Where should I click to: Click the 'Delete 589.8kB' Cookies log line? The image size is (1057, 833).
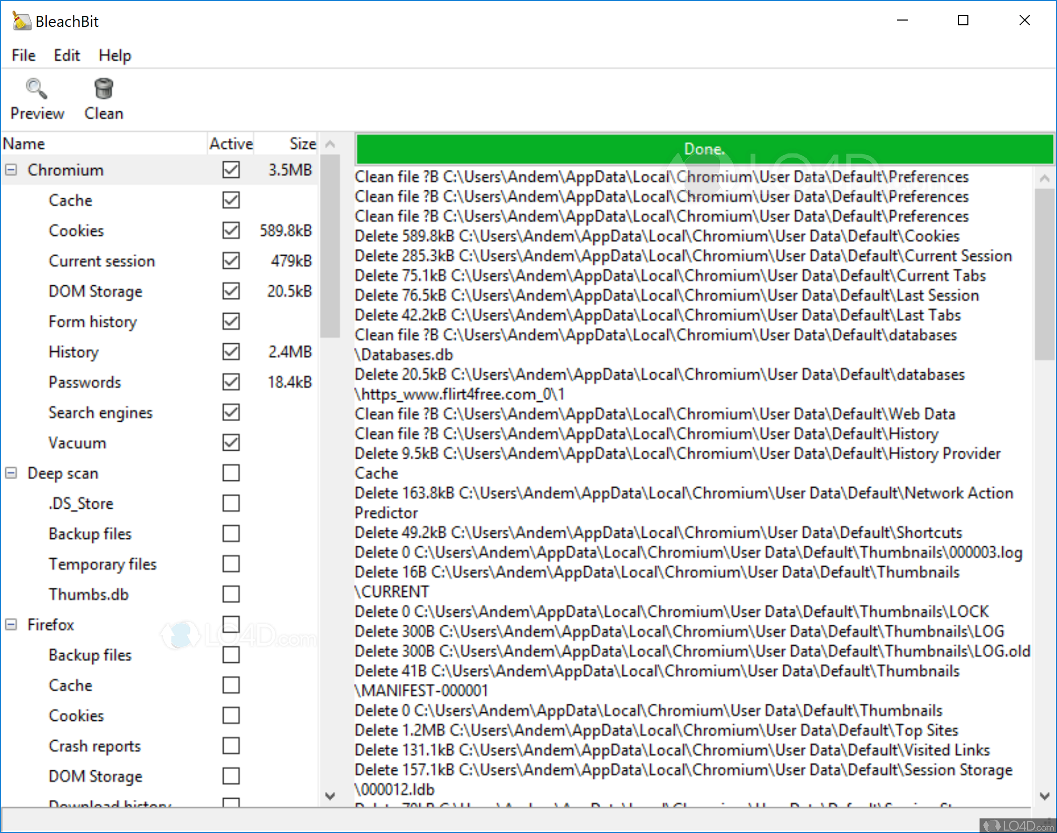tap(657, 236)
